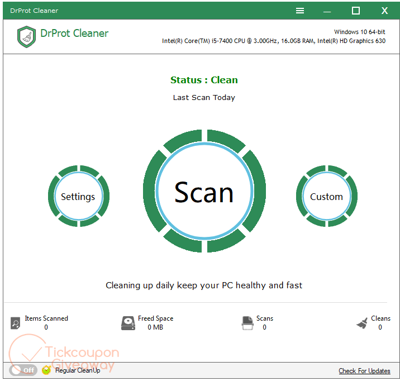
Task: Click the Cleans broom icon
Action: pyautogui.click(x=362, y=323)
